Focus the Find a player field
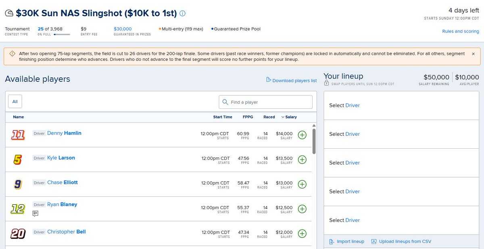The width and height of the screenshot is (484, 249). (x=266, y=102)
